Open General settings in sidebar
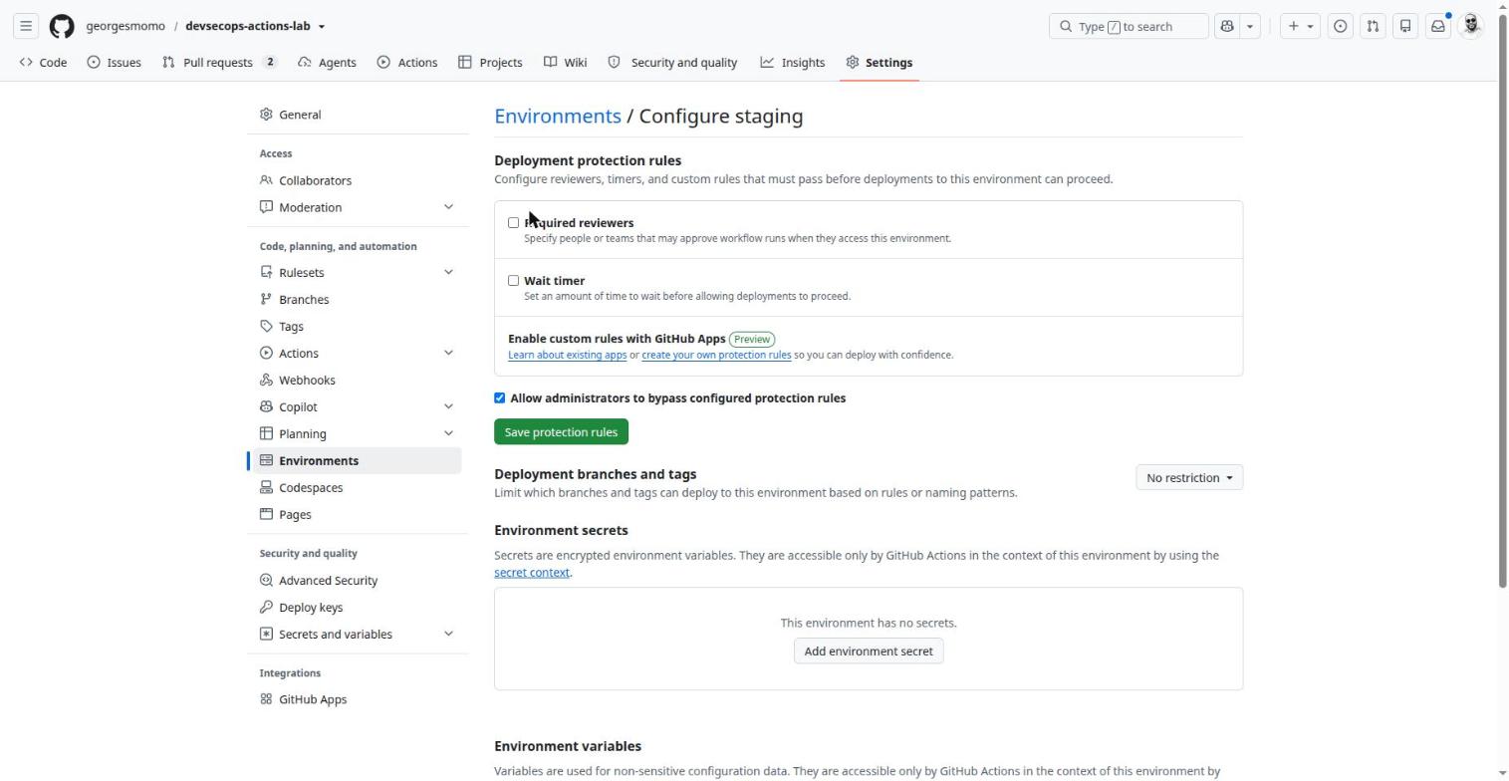 (355, 115)
